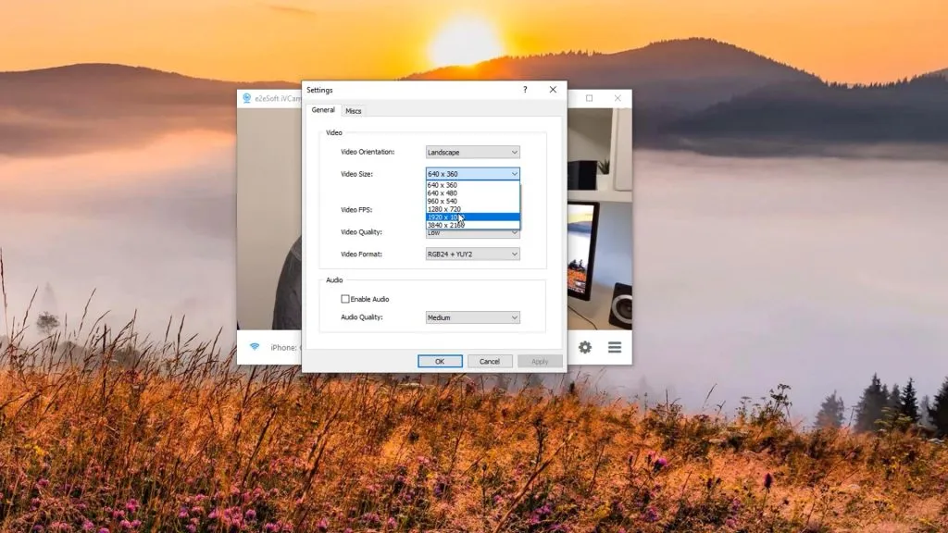Click the Video Size label
The image size is (948, 533).
click(356, 174)
